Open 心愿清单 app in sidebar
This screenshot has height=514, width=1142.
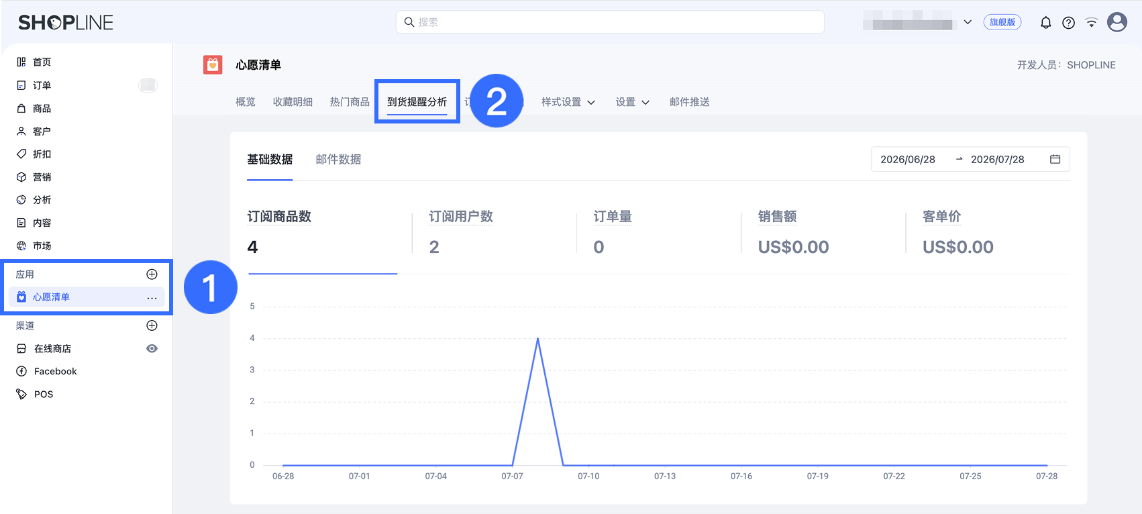87,297
